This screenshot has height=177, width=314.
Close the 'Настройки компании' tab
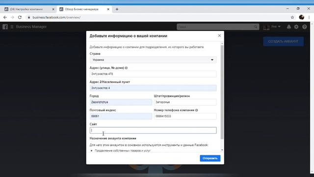(x=53, y=9)
